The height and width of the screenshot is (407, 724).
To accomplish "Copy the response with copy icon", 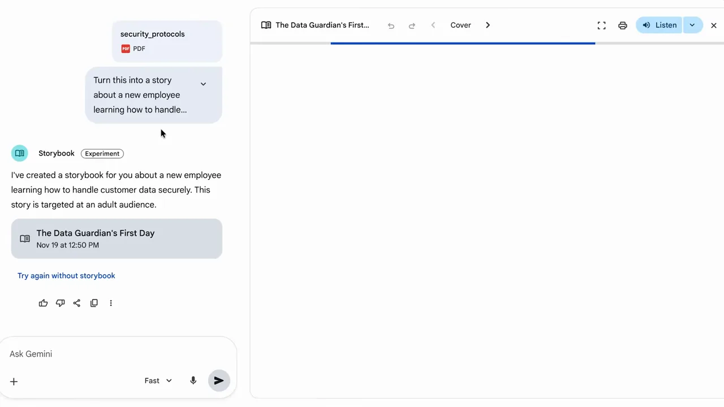I will pyautogui.click(x=94, y=303).
